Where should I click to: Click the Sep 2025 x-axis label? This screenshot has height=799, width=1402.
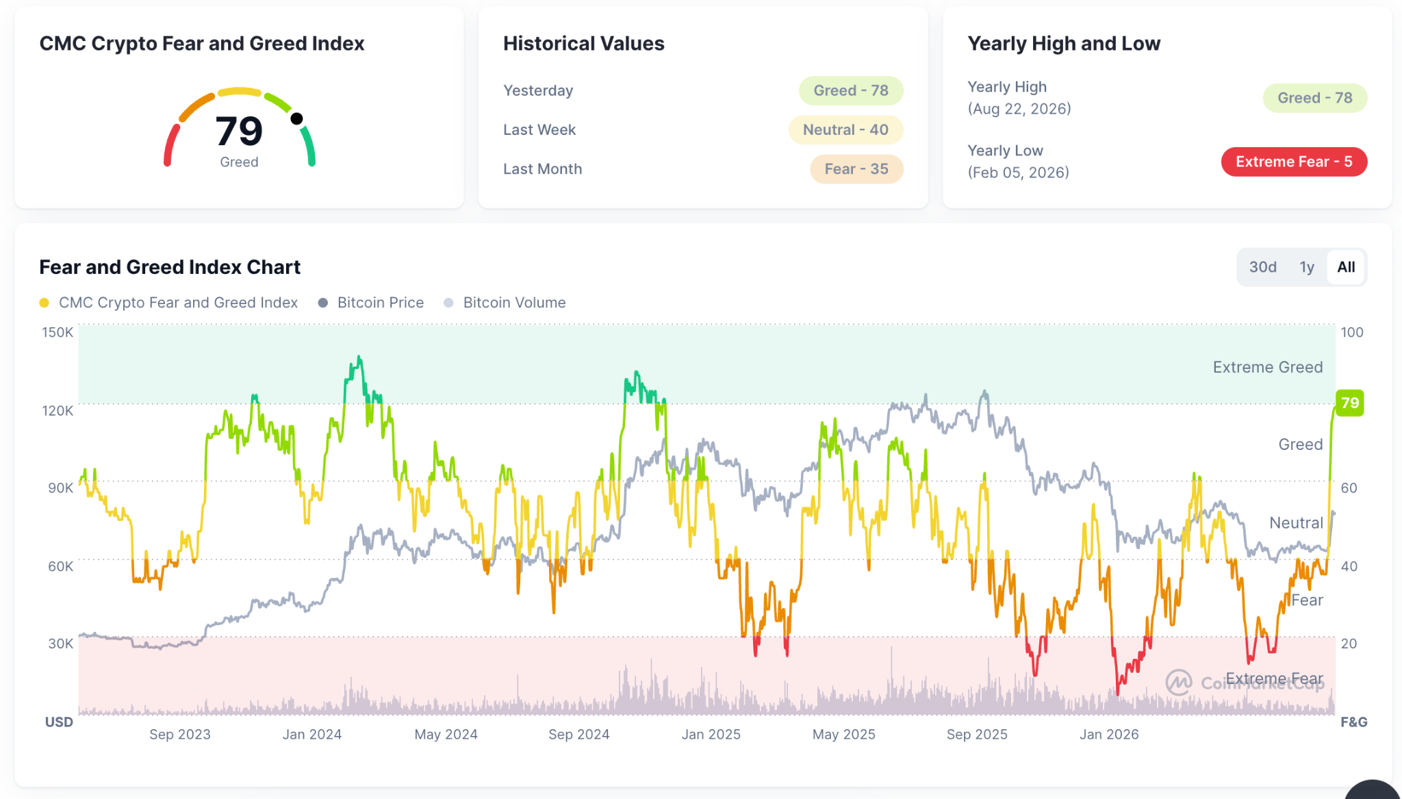click(977, 734)
